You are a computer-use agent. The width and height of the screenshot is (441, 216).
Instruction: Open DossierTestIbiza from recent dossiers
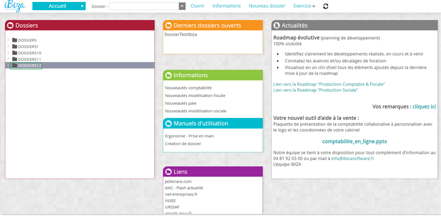181,35
